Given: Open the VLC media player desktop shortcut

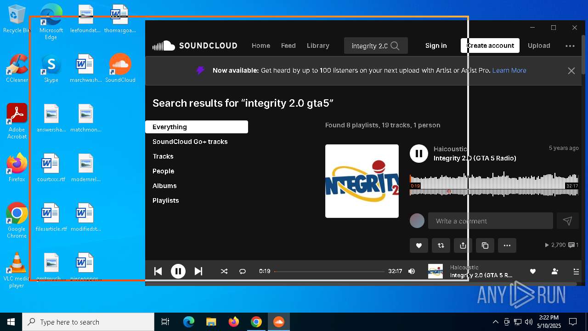Looking at the screenshot, I should tap(17, 270).
